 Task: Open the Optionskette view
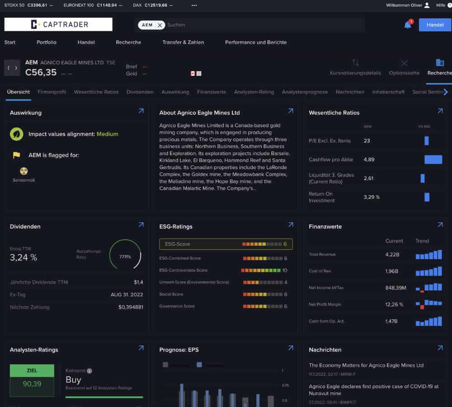pos(404,67)
